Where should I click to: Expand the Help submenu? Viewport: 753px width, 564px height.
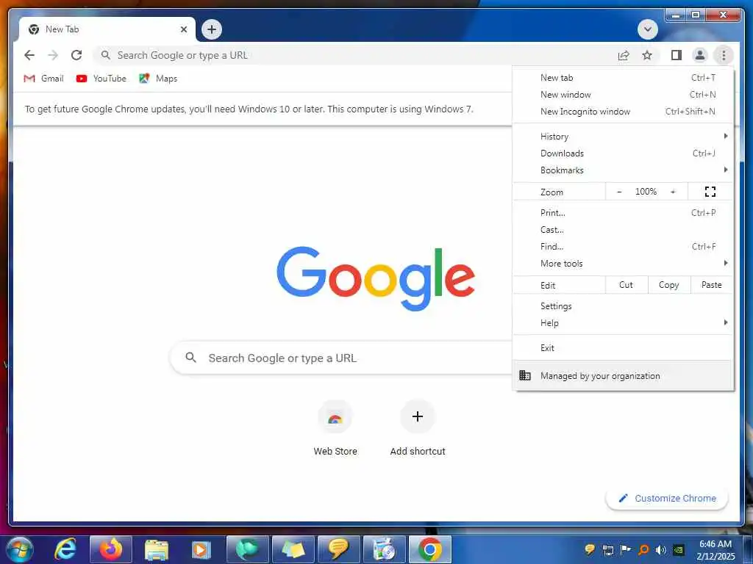click(x=623, y=323)
